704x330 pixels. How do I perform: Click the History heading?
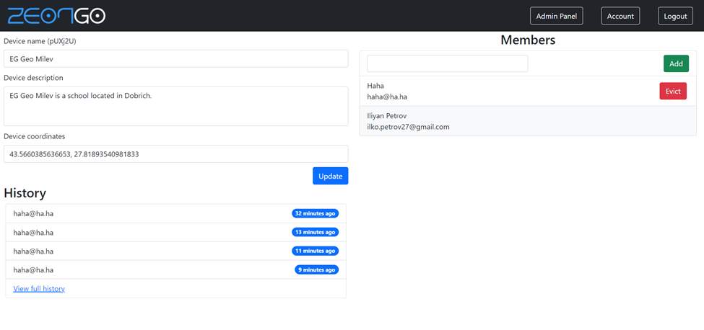tap(25, 193)
